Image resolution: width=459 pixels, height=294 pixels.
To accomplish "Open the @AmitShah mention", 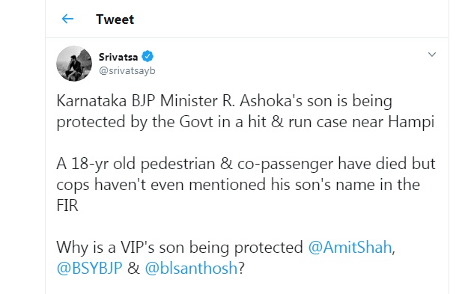I will coord(350,247).
